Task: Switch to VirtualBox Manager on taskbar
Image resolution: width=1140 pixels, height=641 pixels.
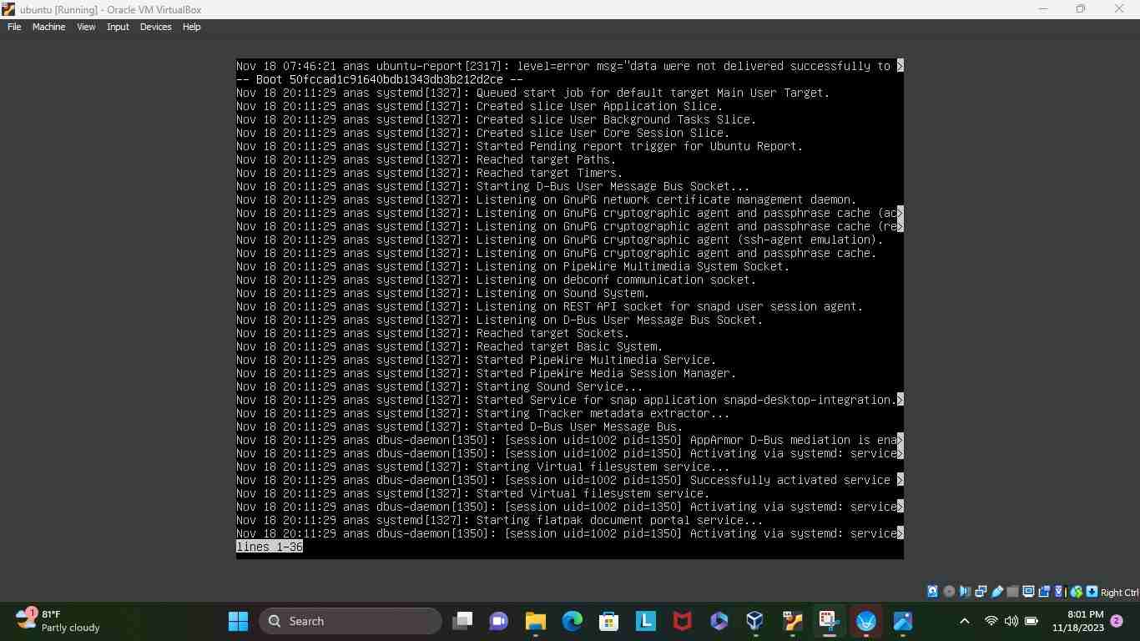Action: pos(755,621)
